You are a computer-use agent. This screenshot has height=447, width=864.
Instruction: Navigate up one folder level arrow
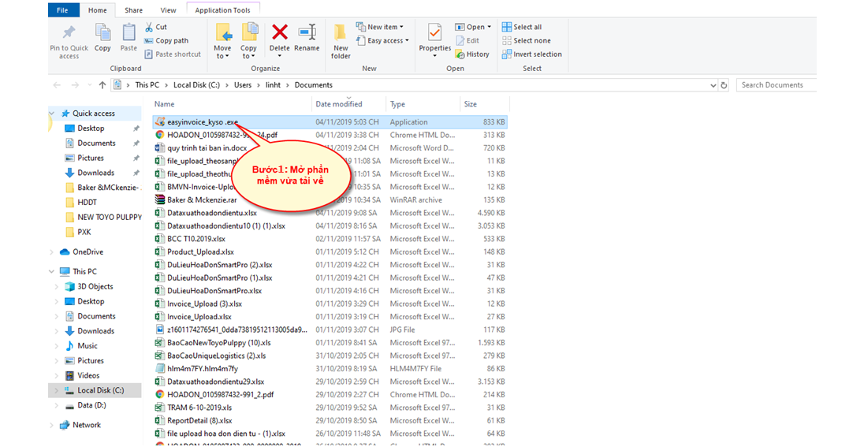coord(102,85)
